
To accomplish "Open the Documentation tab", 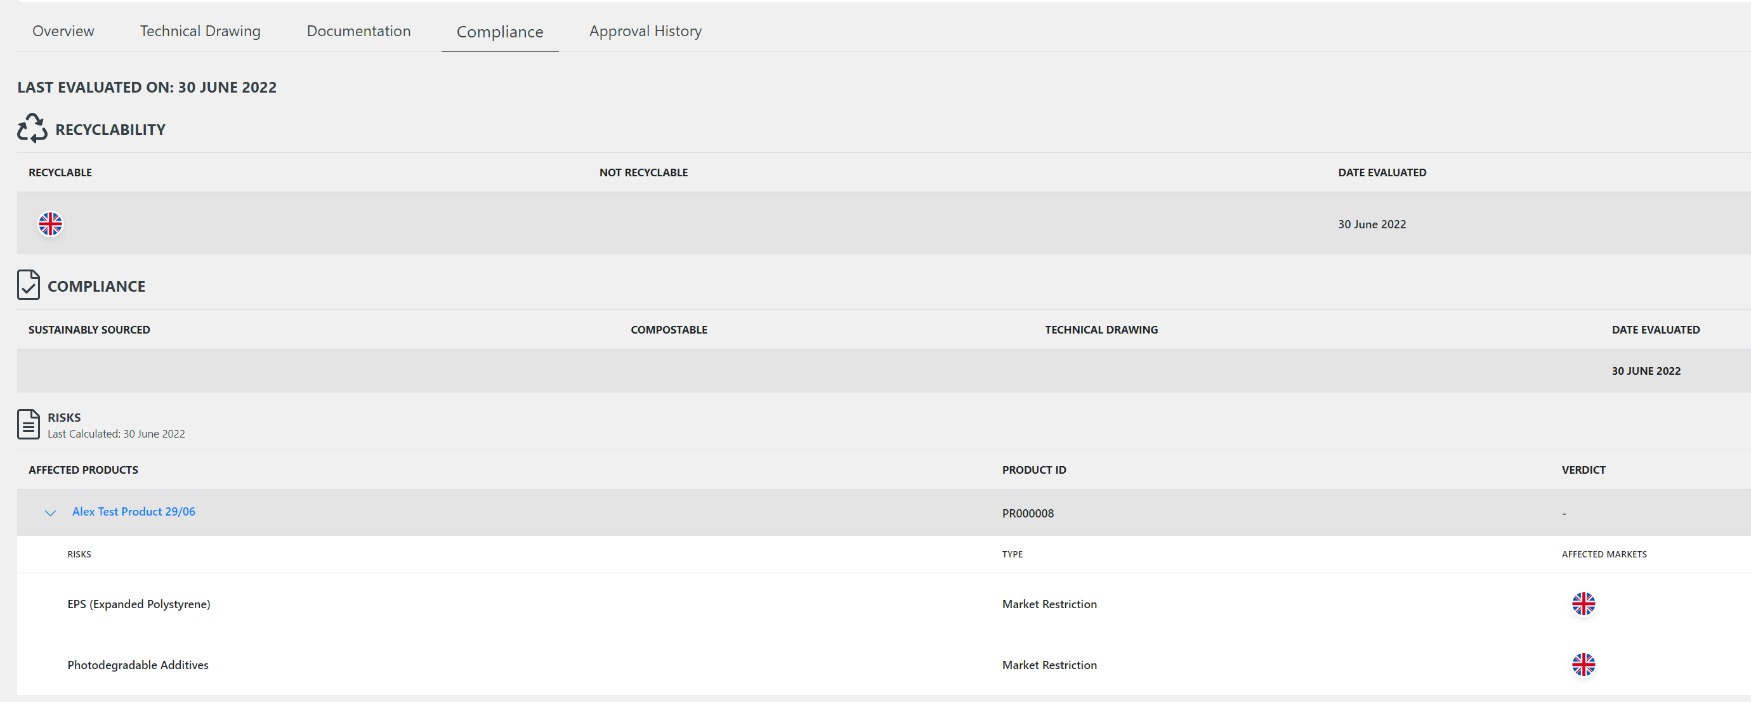I will click(358, 31).
